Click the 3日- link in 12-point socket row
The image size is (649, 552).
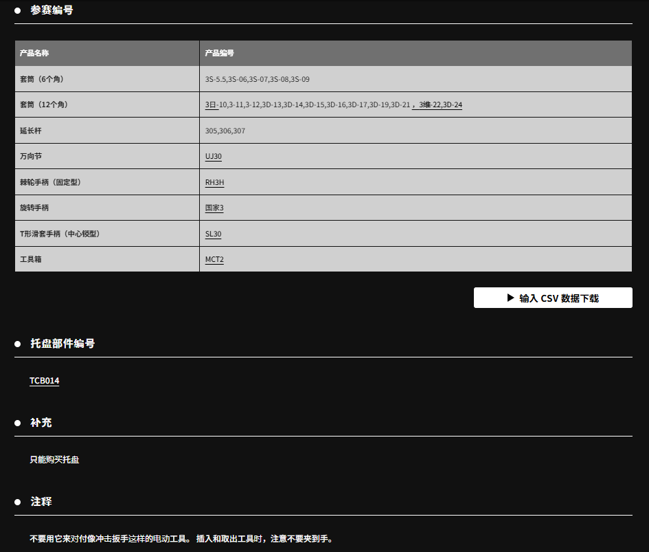[211, 104]
